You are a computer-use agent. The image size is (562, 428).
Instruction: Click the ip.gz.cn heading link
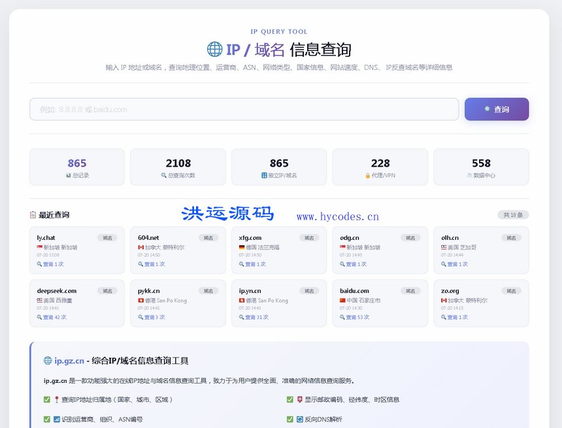coord(69,361)
